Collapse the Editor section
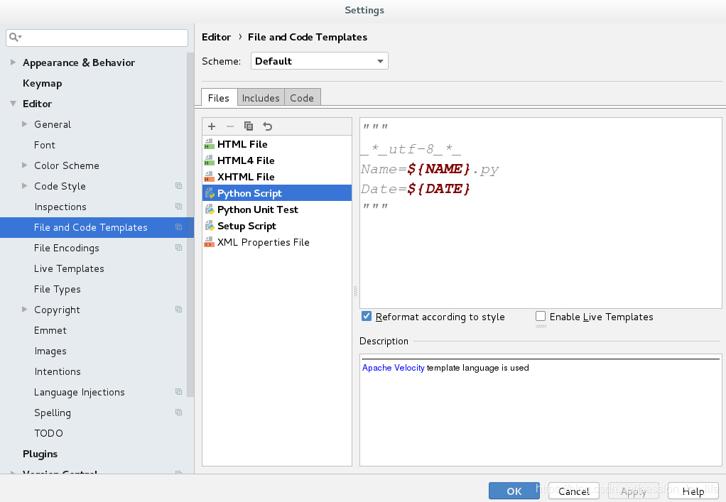Viewport: 726px width, 502px height. [x=13, y=104]
